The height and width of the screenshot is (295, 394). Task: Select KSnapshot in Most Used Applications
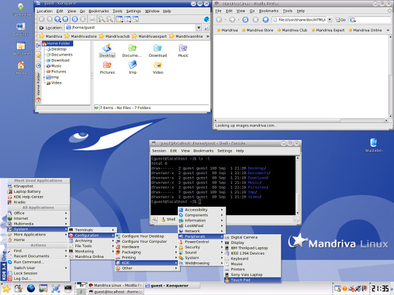[38, 186]
